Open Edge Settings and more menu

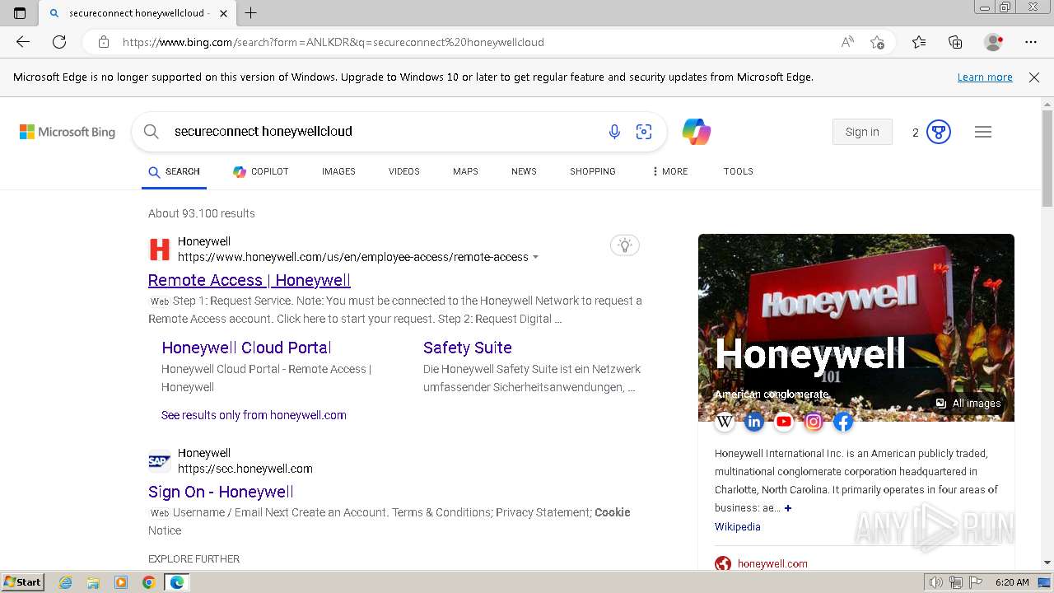pyautogui.click(x=1031, y=42)
